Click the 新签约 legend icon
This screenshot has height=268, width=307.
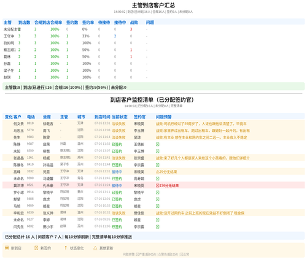(36, 248)
